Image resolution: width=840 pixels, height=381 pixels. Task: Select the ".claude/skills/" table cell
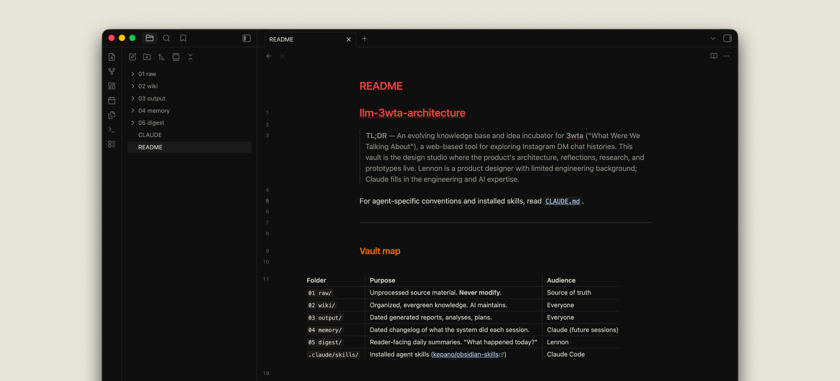pyautogui.click(x=333, y=355)
